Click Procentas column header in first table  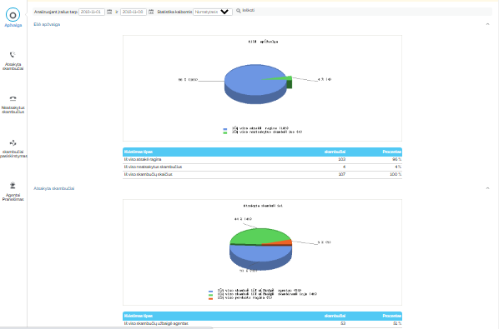tap(391, 152)
